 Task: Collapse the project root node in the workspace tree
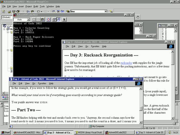[x=4, y=29]
